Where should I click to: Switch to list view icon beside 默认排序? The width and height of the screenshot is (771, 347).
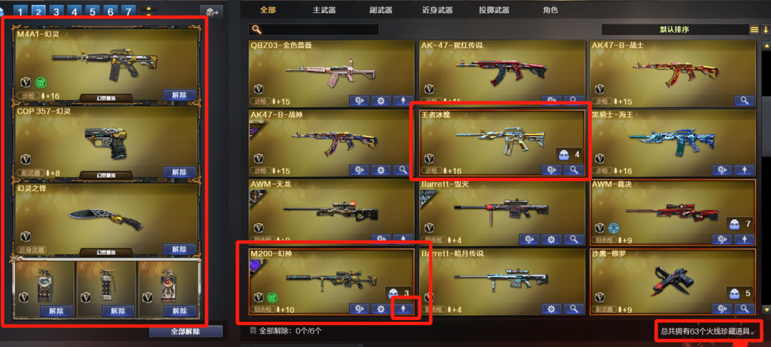pyautogui.click(x=755, y=29)
